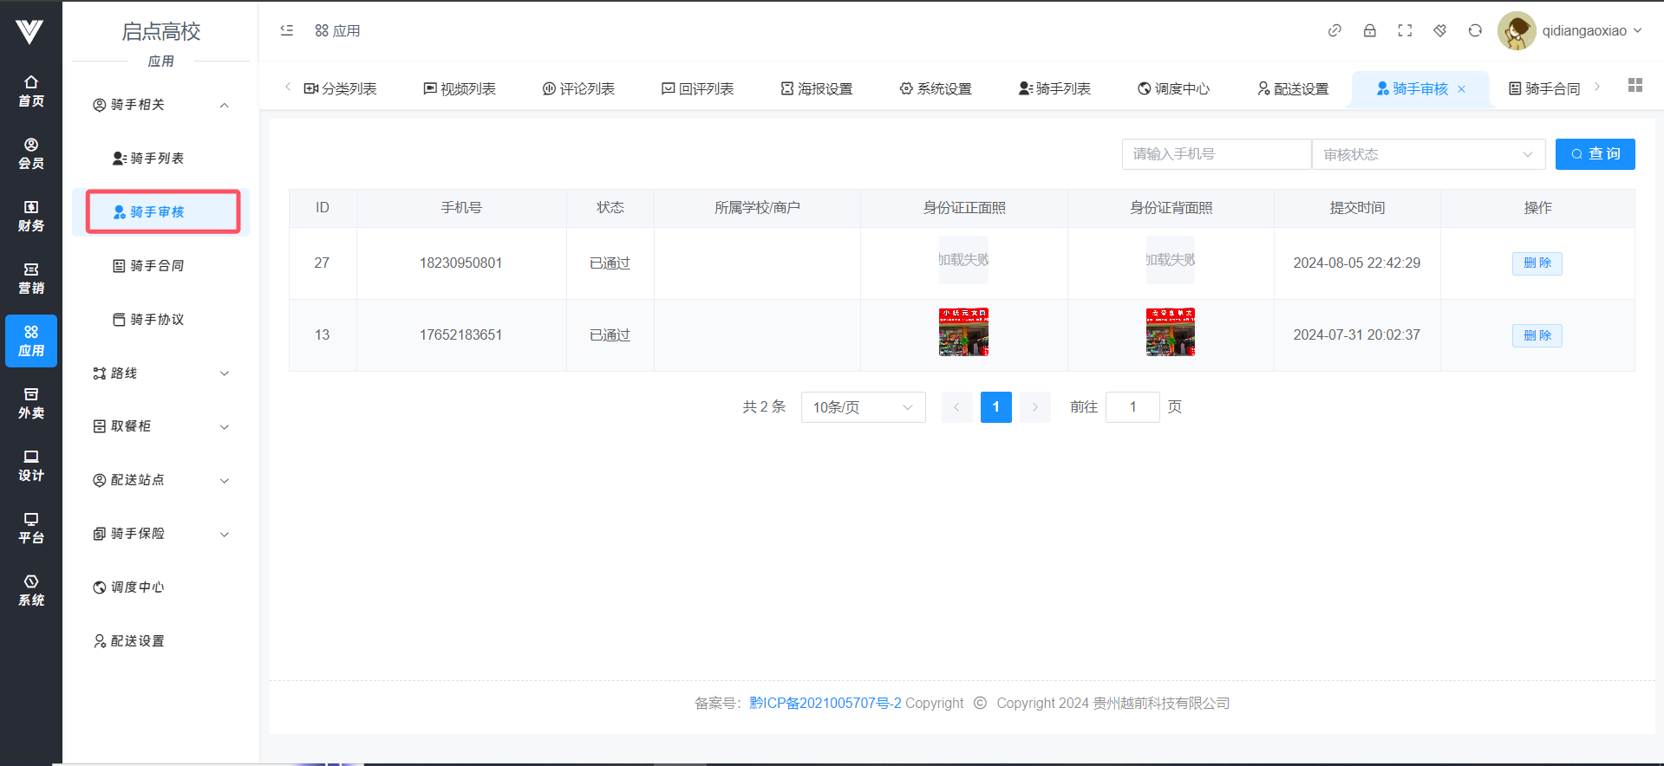Click the refresh page icon
1664x766 pixels.
tap(1475, 30)
